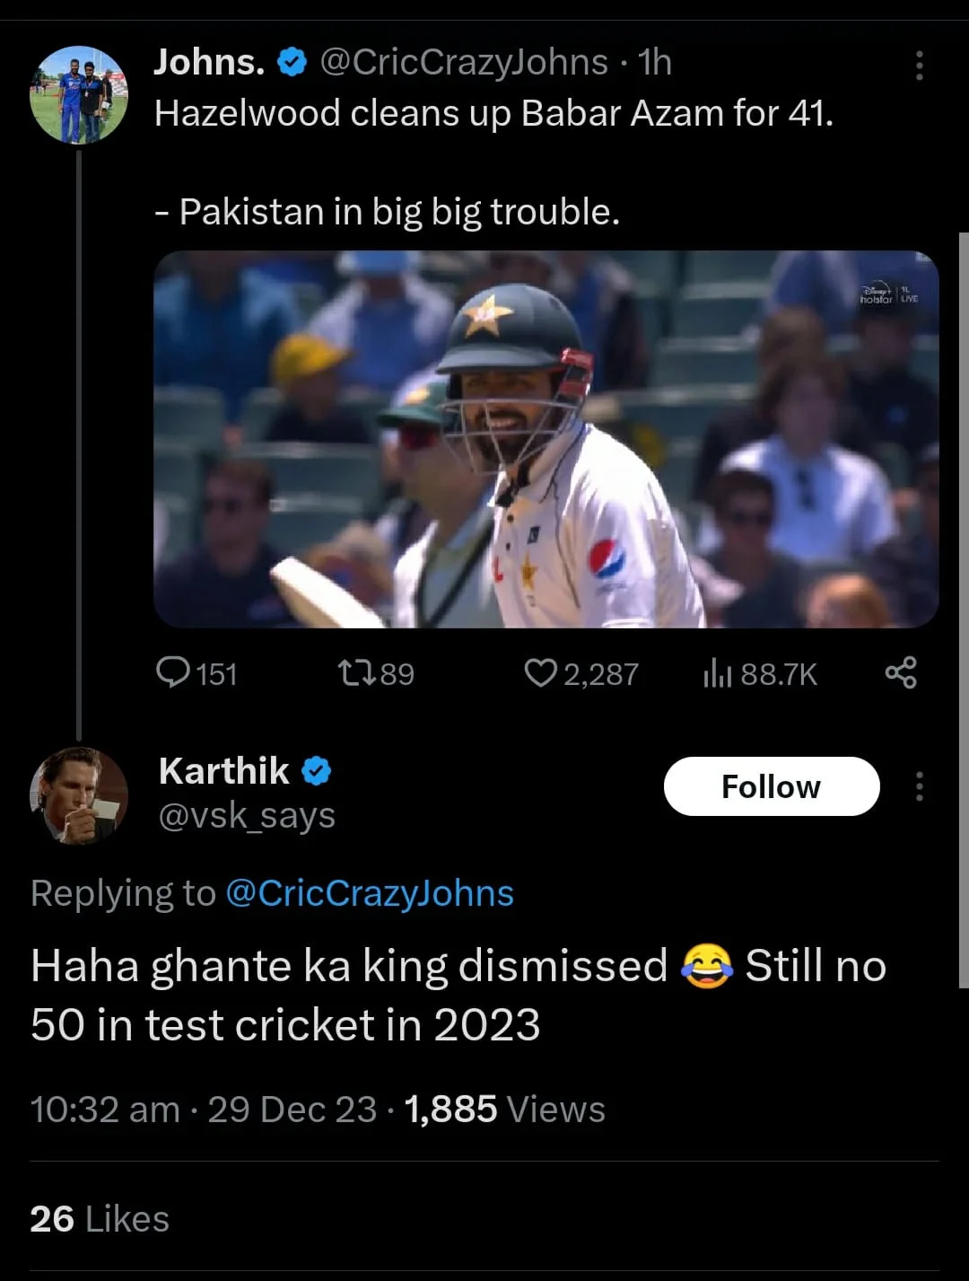
Task: Open the 26 Likes list
Action: coord(100,1219)
